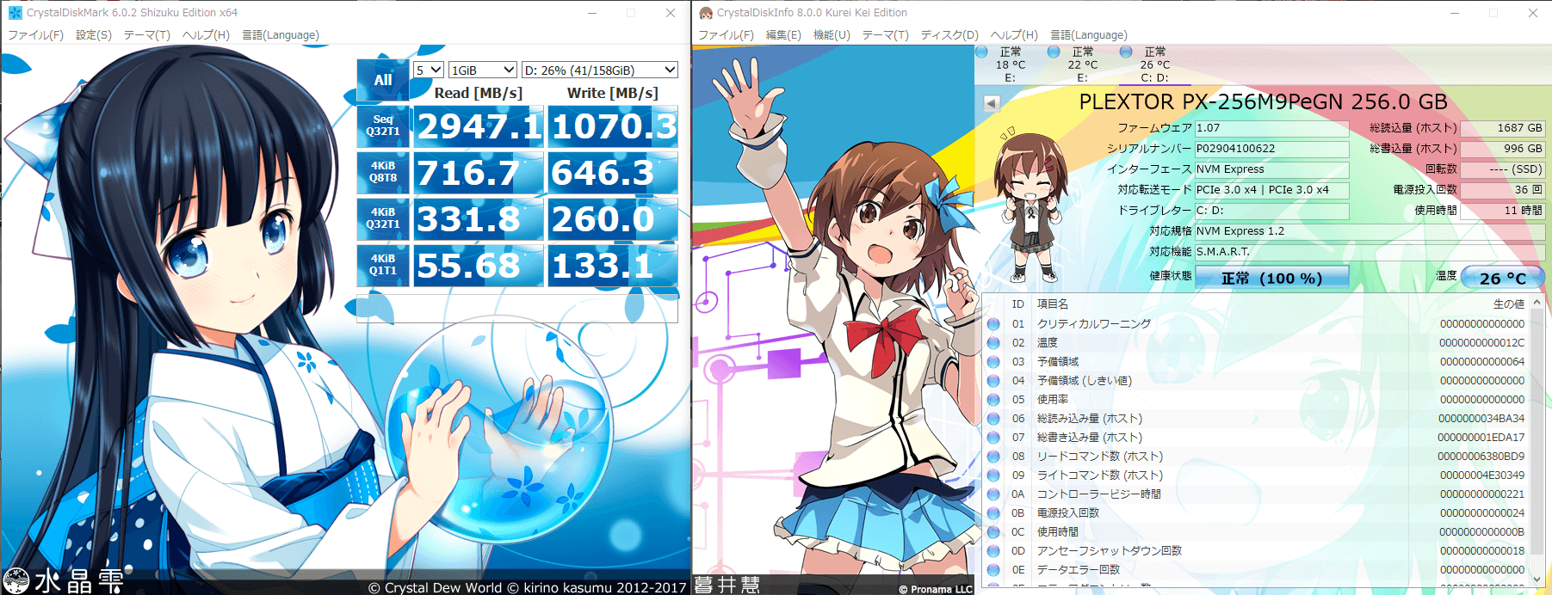Start the 4KiB Q8T8 benchmark
This screenshot has width=1552, height=595.
click(x=383, y=173)
